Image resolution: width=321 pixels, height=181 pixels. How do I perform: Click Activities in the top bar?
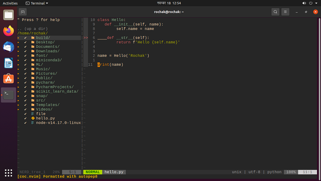pyautogui.click(x=10, y=3)
